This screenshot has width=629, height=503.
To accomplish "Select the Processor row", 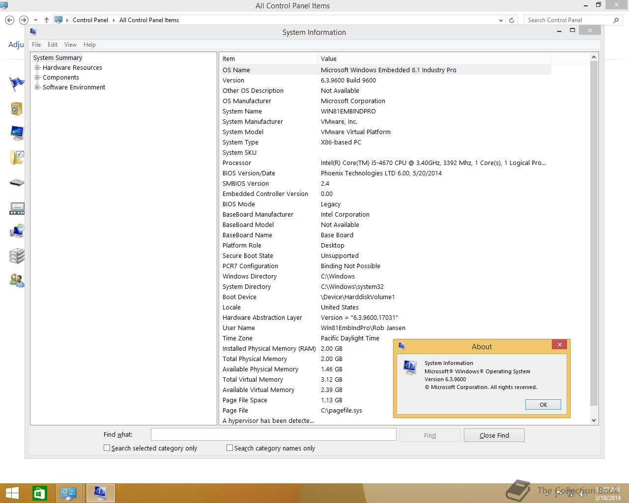I will pos(385,163).
